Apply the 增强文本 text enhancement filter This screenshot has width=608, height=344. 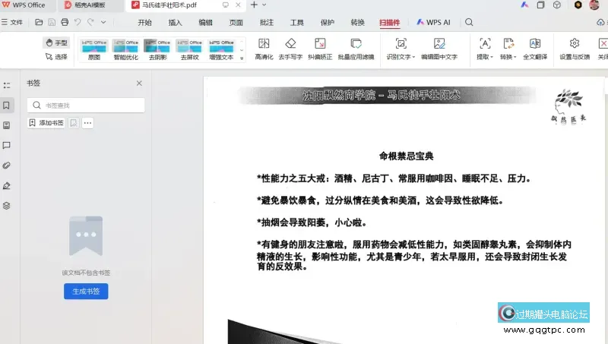point(221,49)
